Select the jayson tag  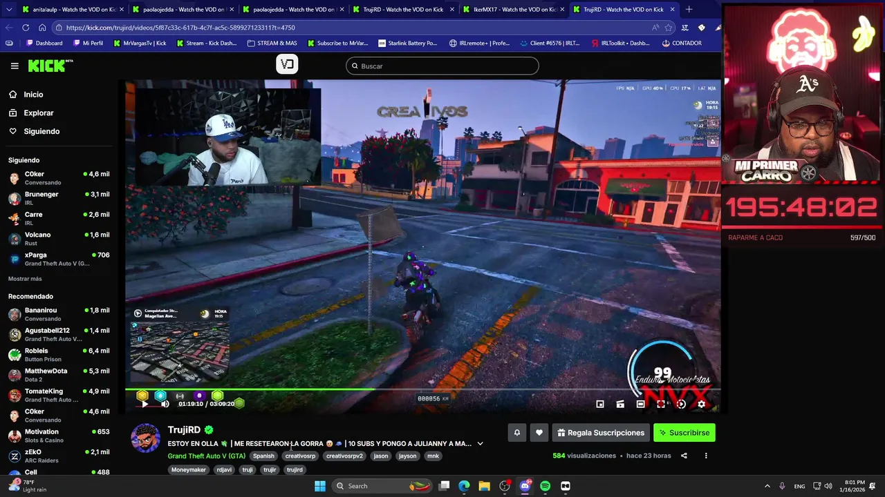tap(408, 456)
